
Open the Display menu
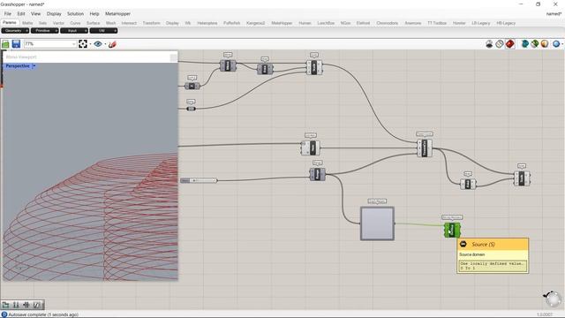(x=54, y=14)
